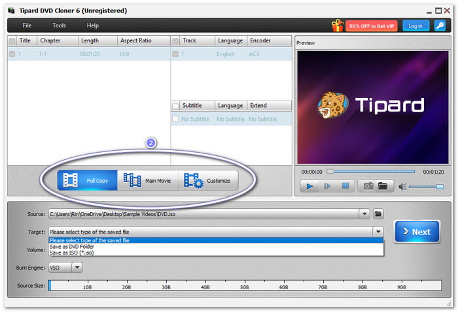Image resolution: width=458 pixels, height=312 pixels.
Task: Adjust the preview volume slider
Action: coord(426,187)
